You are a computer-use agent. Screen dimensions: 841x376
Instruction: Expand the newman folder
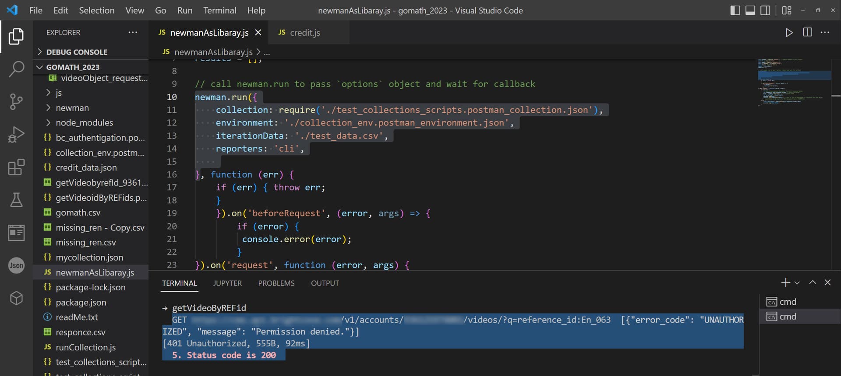91,108
